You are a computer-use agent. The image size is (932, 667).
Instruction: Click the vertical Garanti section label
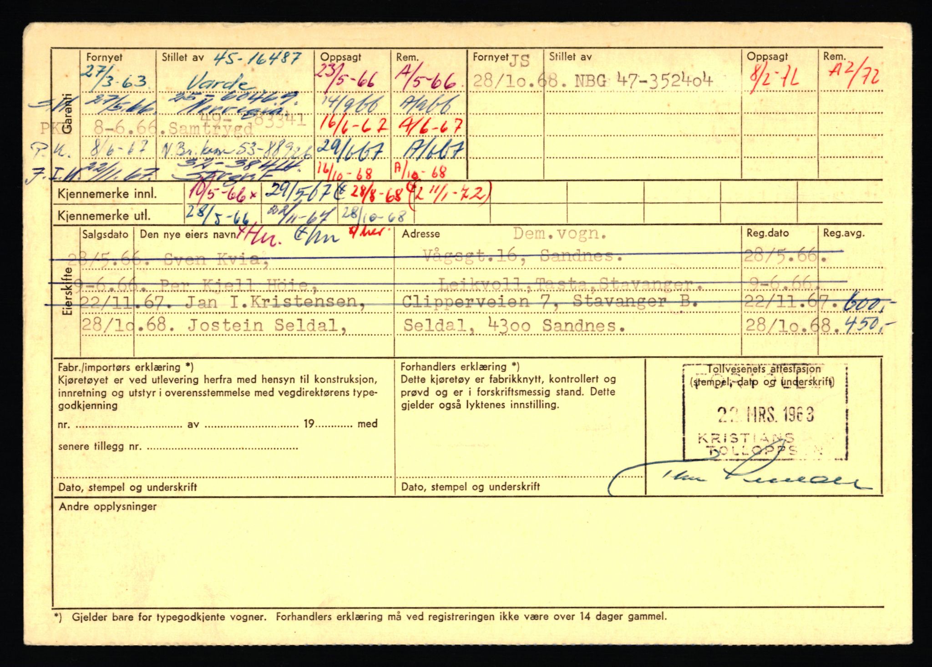(x=67, y=113)
